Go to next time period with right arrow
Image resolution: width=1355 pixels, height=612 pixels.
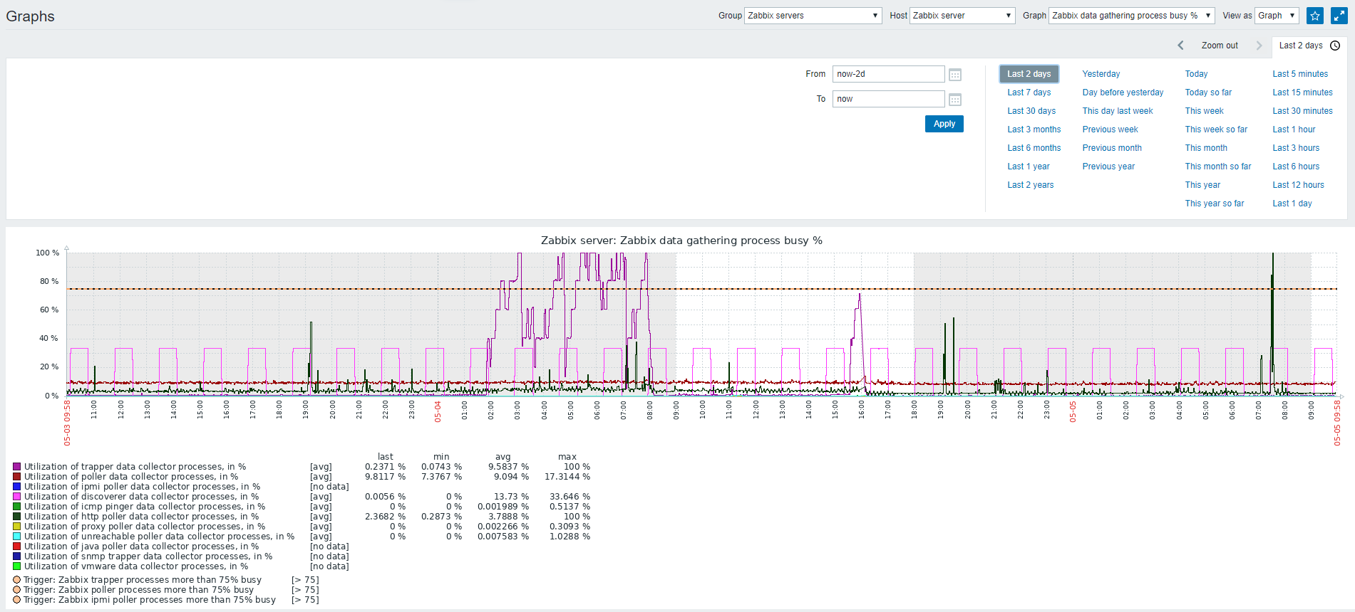coord(1259,46)
